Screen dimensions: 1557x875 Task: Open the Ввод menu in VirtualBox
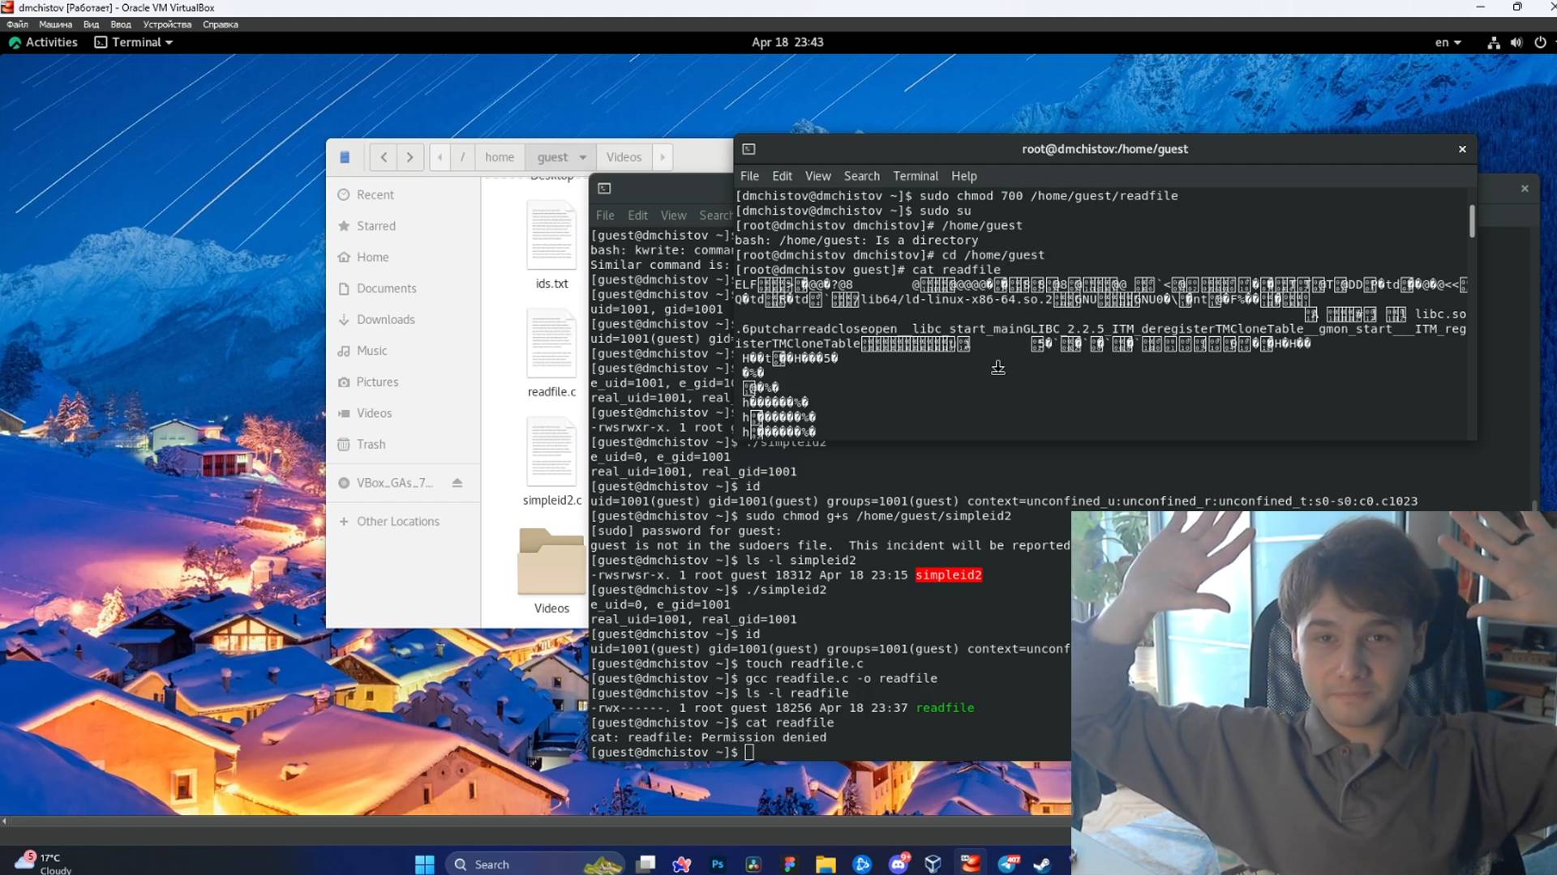[120, 24]
